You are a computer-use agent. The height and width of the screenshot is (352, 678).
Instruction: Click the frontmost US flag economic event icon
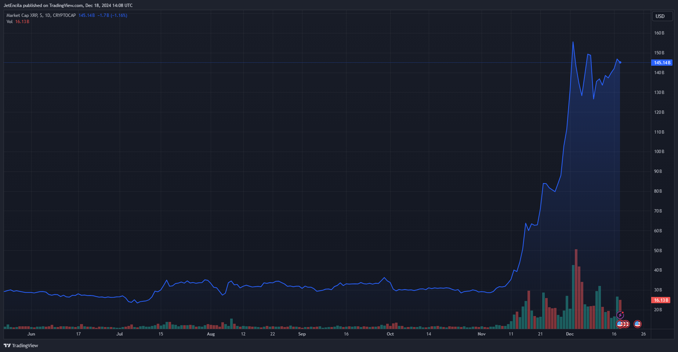(620, 324)
